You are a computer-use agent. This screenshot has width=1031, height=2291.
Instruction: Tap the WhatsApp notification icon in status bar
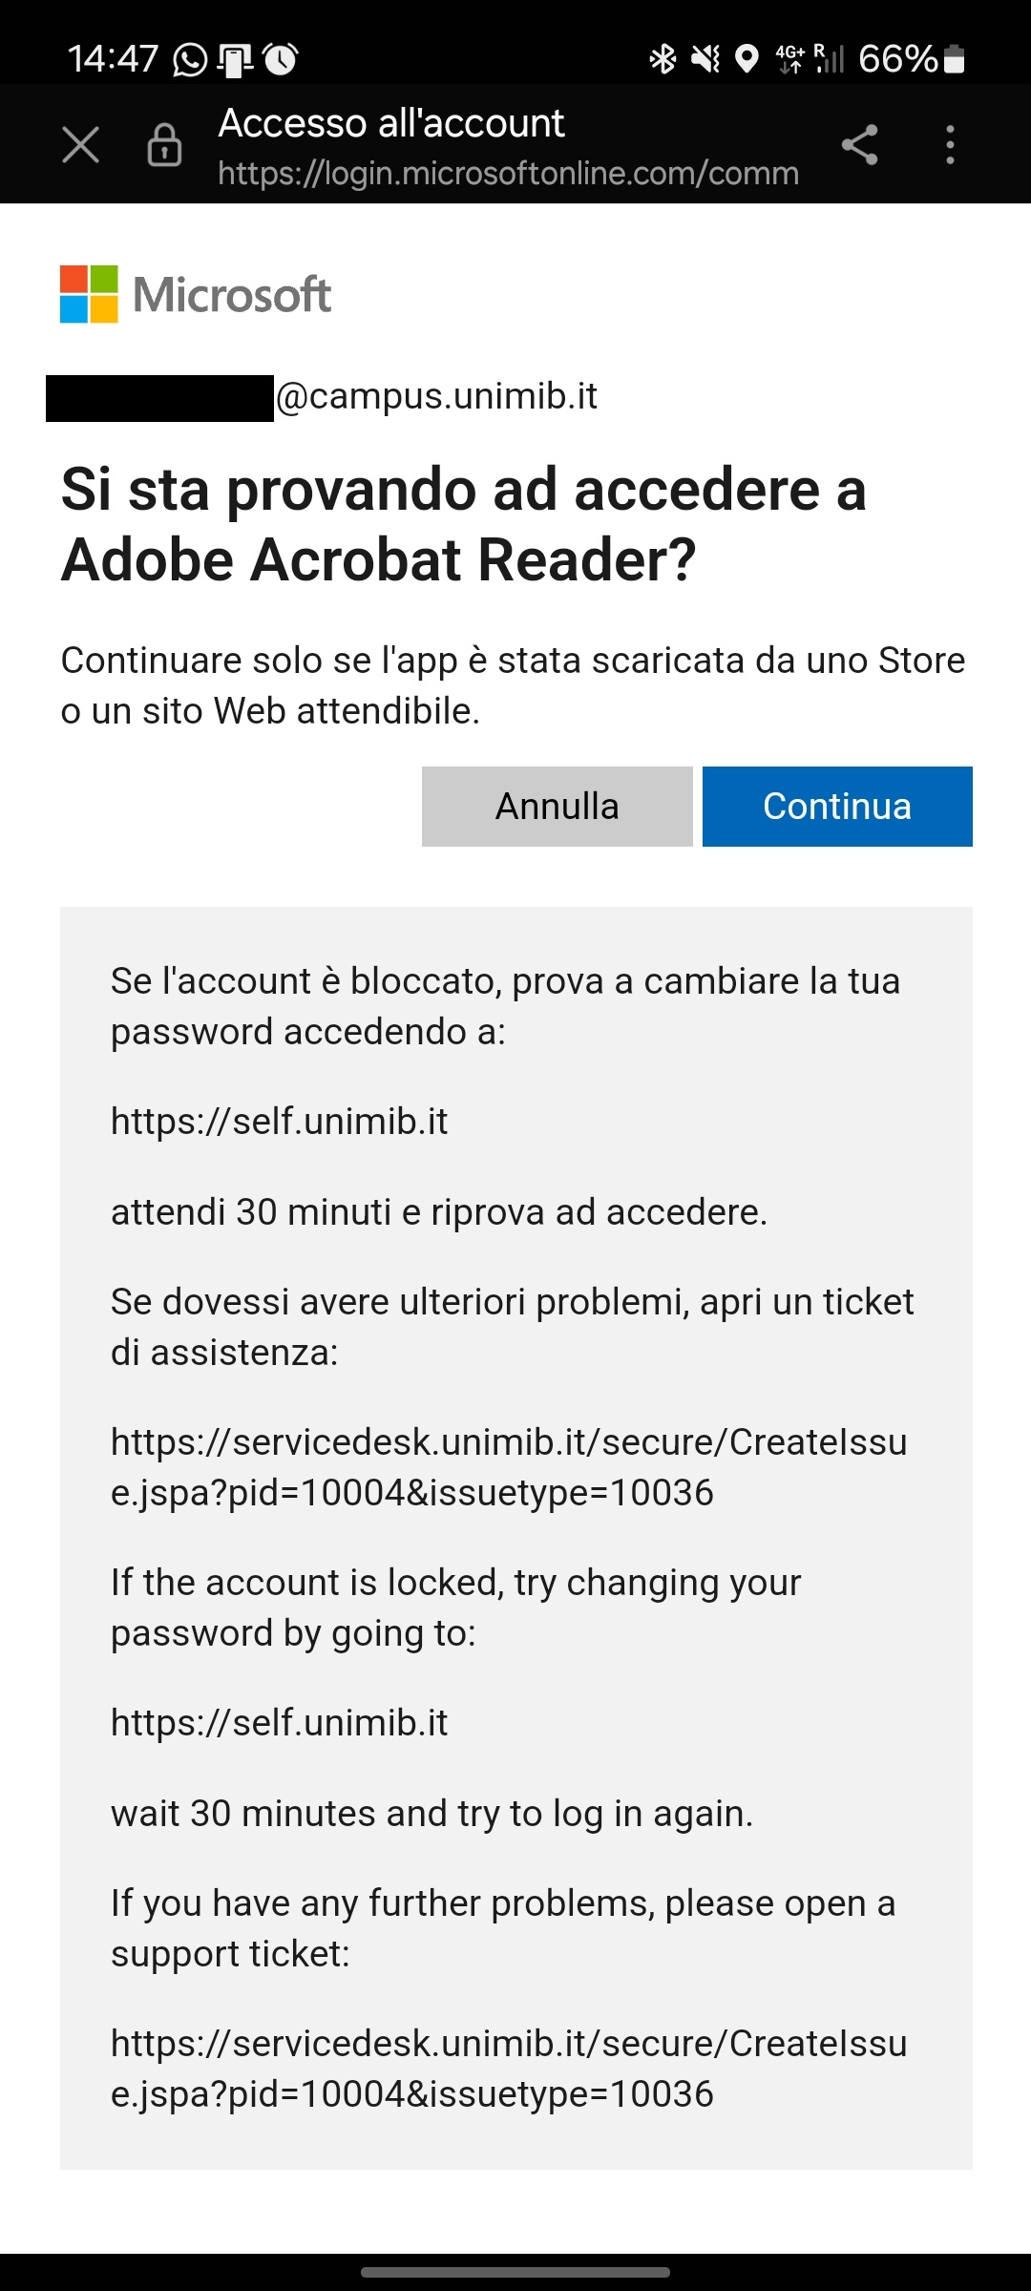[x=190, y=60]
